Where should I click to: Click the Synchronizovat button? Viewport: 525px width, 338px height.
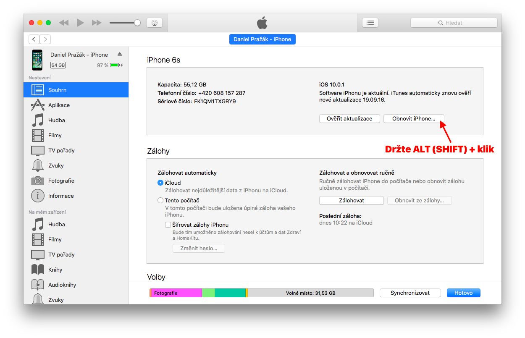(410, 293)
